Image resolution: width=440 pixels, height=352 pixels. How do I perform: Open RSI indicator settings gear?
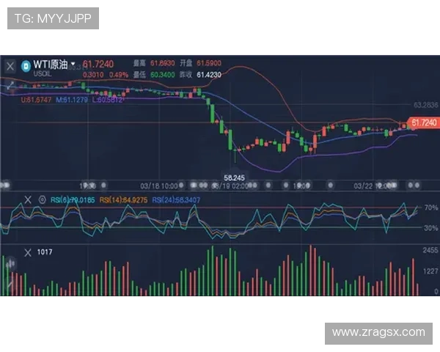[x=42, y=200]
